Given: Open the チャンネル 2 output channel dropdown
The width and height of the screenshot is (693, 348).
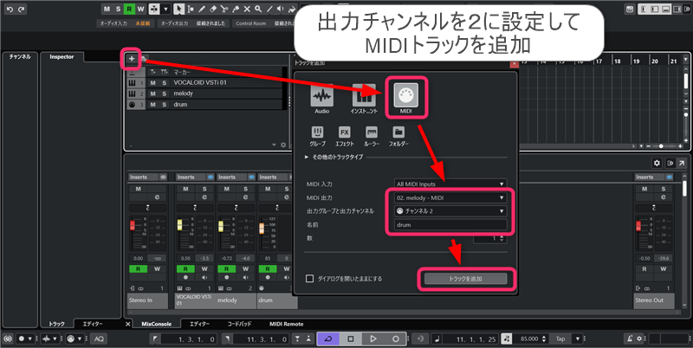Looking at the screenshot, I should [450, 211].
